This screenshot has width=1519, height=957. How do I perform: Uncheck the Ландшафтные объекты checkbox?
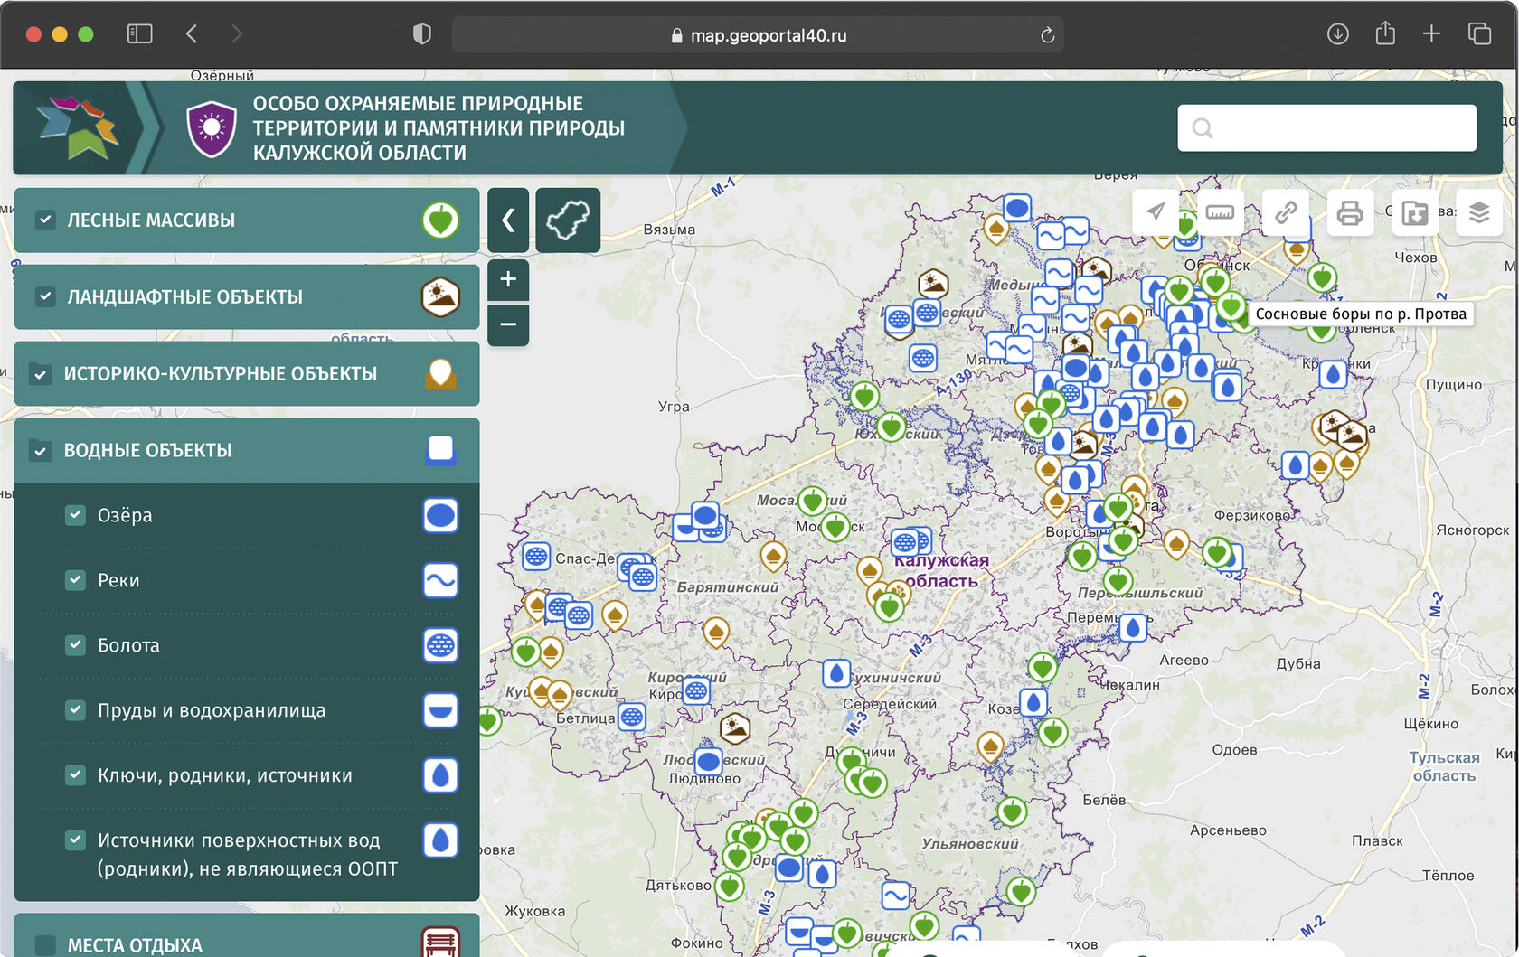(x=45, y=296)
